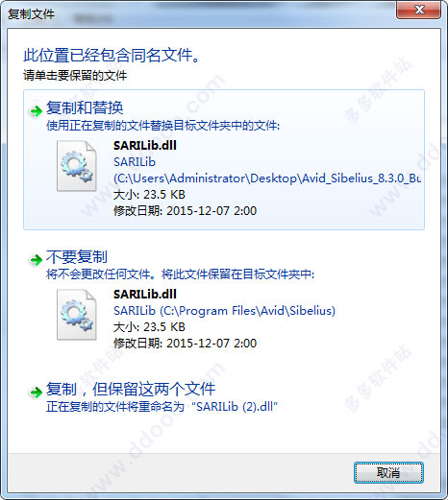Choose the 复制和替换 option heading
The width and height of the screenshot is (448, 500).
85,107
